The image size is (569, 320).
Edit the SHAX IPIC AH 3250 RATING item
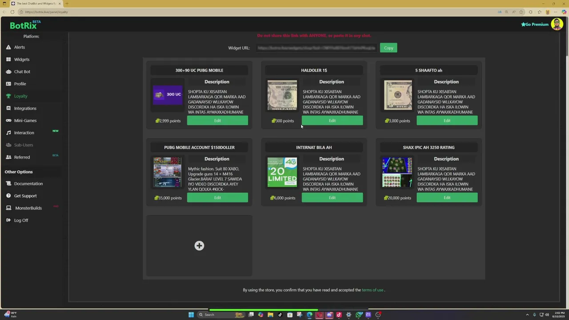pos(447,198)
